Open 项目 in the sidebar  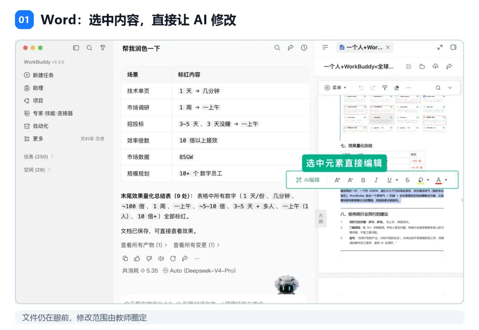pos(34,101)
